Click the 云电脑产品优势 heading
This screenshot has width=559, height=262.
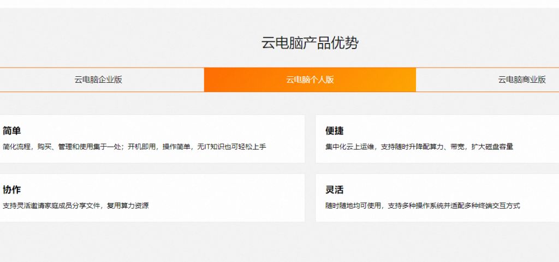click(x=310, y=43)
